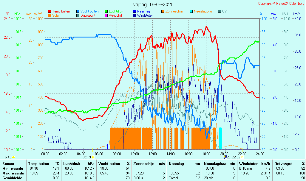Click the Max. waarde row label

point(13,173)
